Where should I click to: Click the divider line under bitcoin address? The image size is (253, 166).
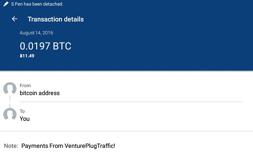click(131, 102)
